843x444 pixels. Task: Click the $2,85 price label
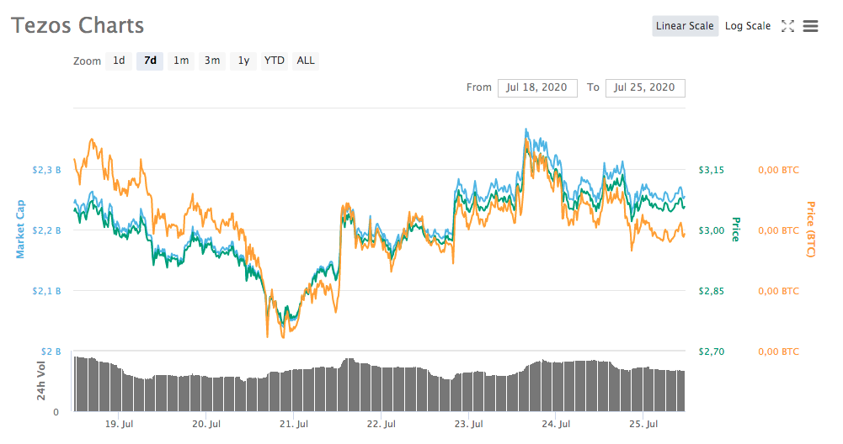click(x=712, y=291)
